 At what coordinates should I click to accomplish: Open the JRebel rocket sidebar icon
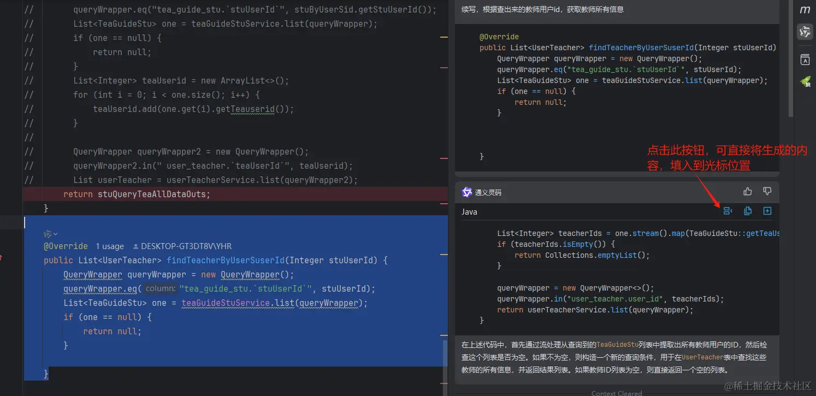point(805,82)
